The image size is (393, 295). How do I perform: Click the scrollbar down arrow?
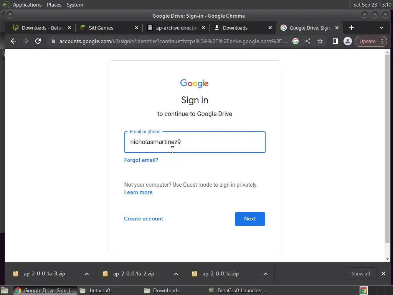(388, 259)
